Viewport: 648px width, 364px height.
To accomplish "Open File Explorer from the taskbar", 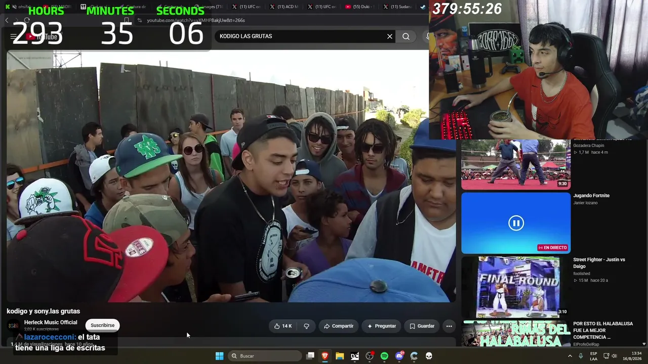I will (340, 356).
